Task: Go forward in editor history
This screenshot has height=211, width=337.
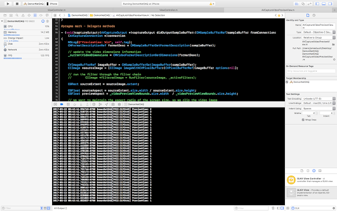Action: [x=64, y=15]
